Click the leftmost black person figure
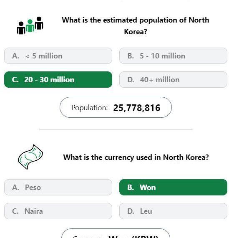The image size is (229, 238). click(x=21, y=28)
